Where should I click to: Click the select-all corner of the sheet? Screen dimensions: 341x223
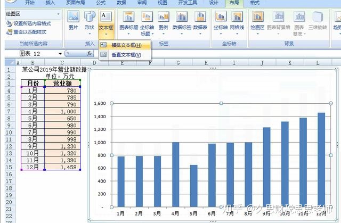coord(10,63)
